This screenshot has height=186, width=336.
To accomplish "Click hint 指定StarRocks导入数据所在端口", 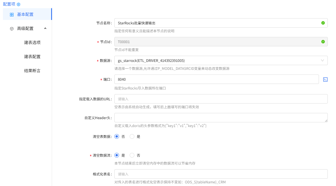I will coord(140,88).
